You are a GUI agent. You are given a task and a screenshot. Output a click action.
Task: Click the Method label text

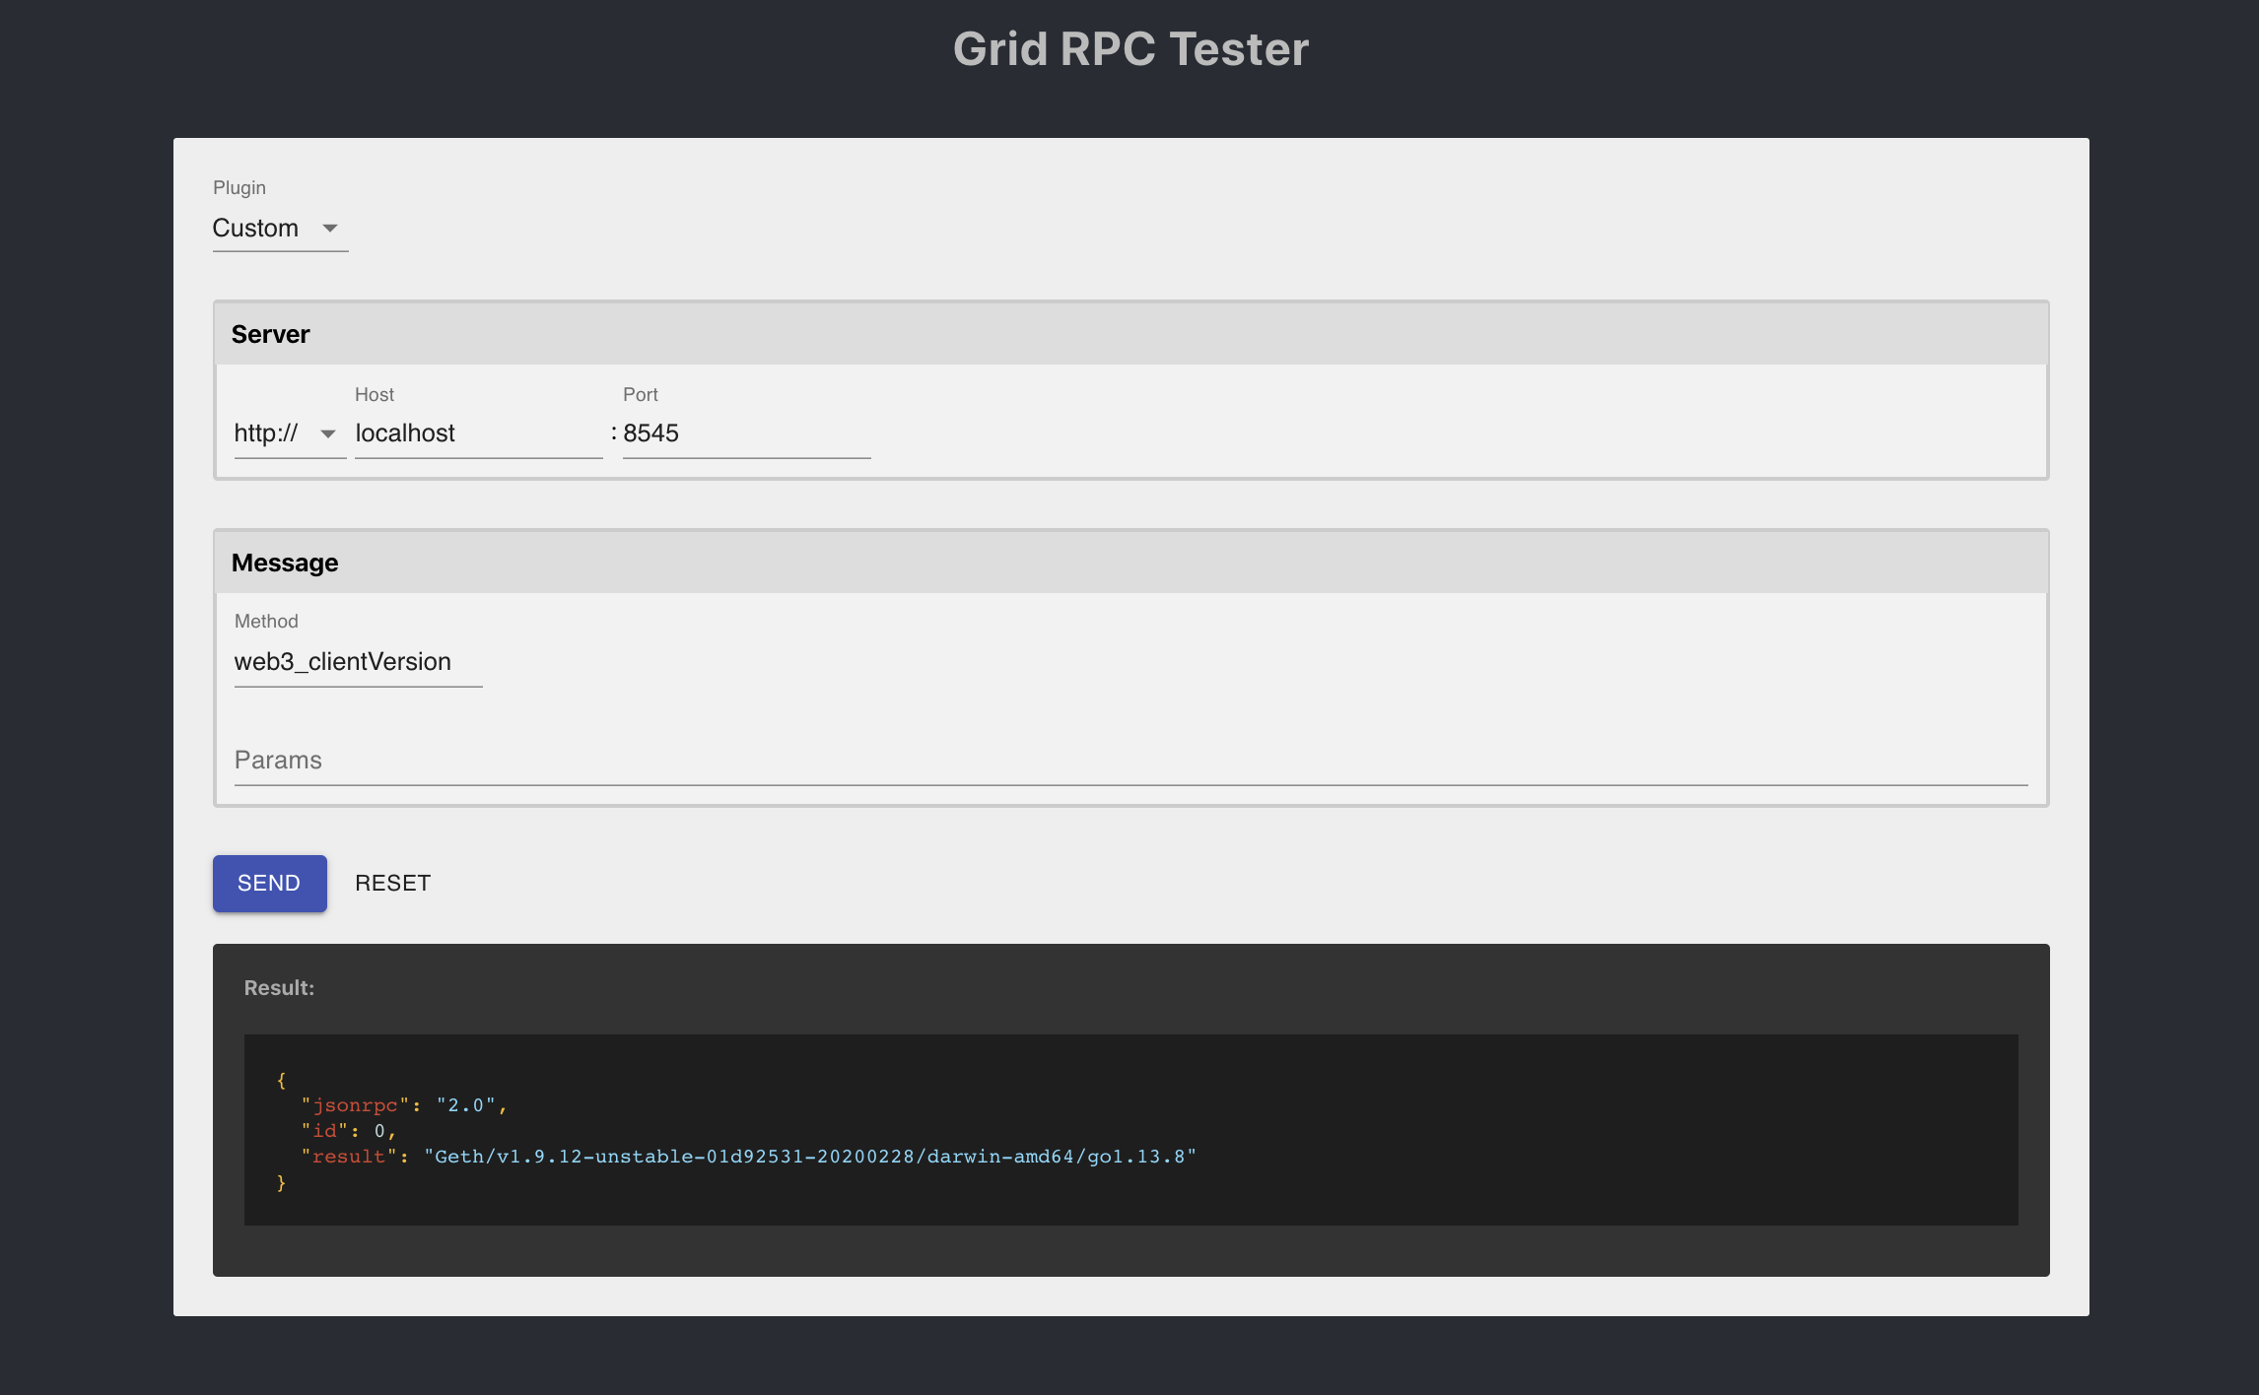(266, 622)
